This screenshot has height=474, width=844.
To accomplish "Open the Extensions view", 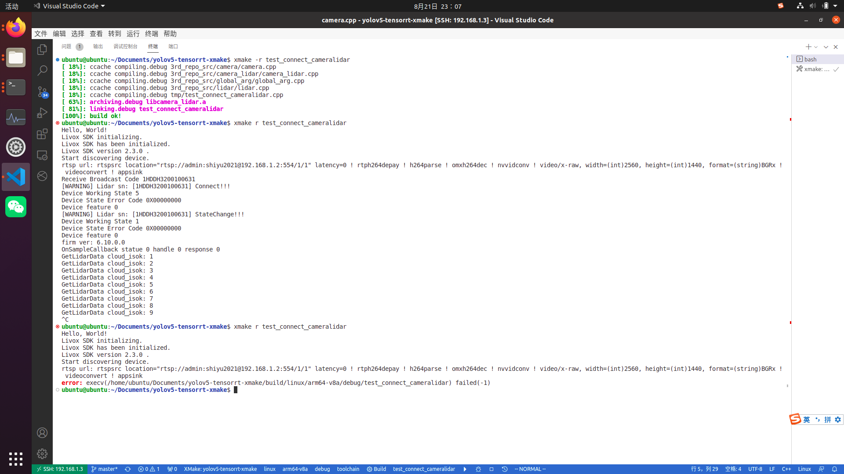I will 42,134.
